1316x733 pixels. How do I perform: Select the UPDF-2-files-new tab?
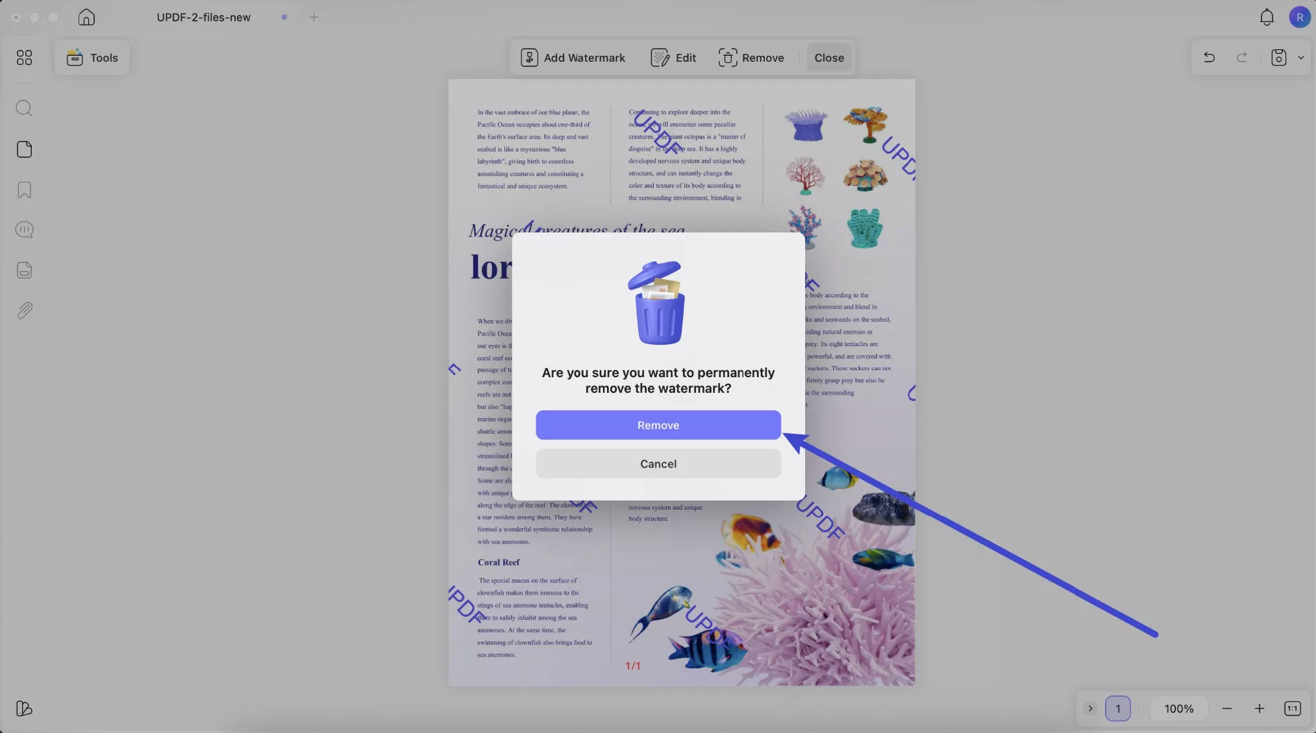point(203,18)
